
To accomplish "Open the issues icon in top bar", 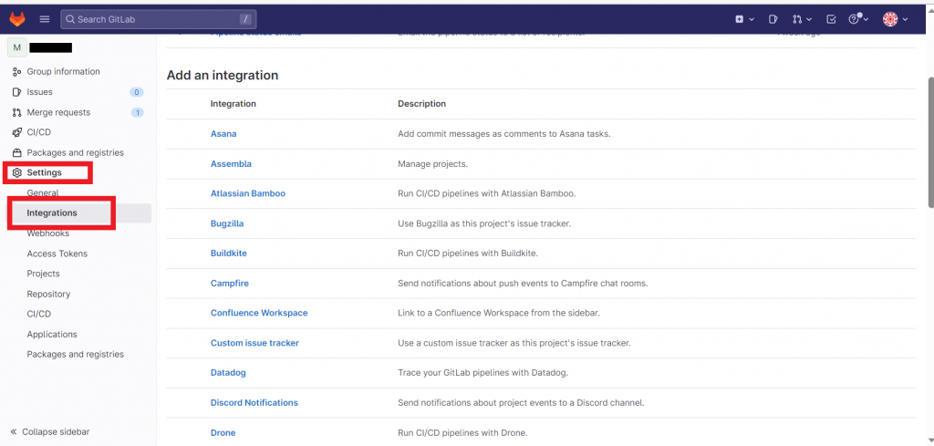I will click(x=773, y=19).
